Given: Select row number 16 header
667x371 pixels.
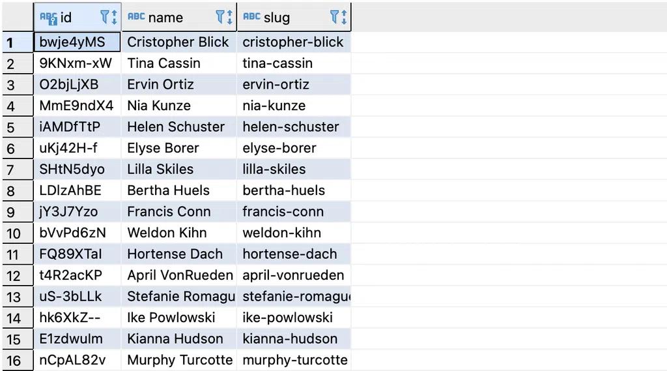Looking at the screenshot, I should tap(18, 361).
